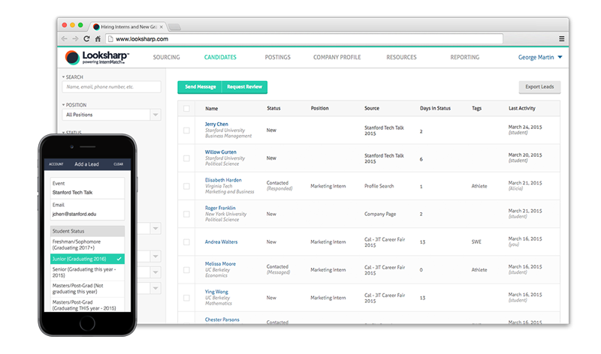The image size is (601, 354).
Task: Open Andrea Walters' candidate profile
Action: click(221, 241)
